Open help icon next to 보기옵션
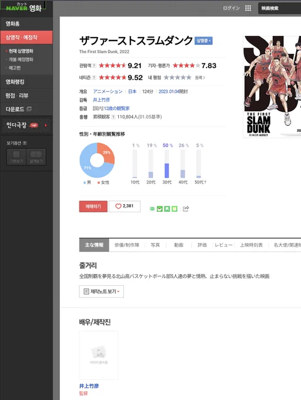 [x=25, y=143]
